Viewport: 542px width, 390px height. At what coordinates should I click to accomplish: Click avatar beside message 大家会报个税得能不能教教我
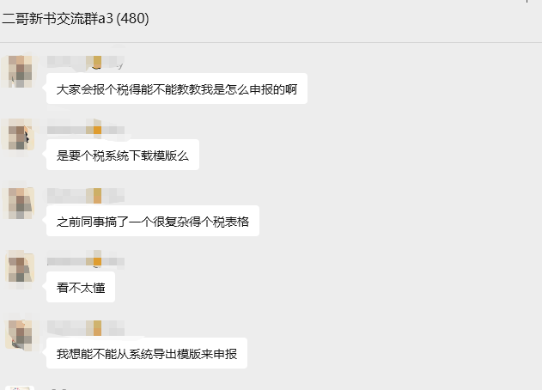pos(20,70)
